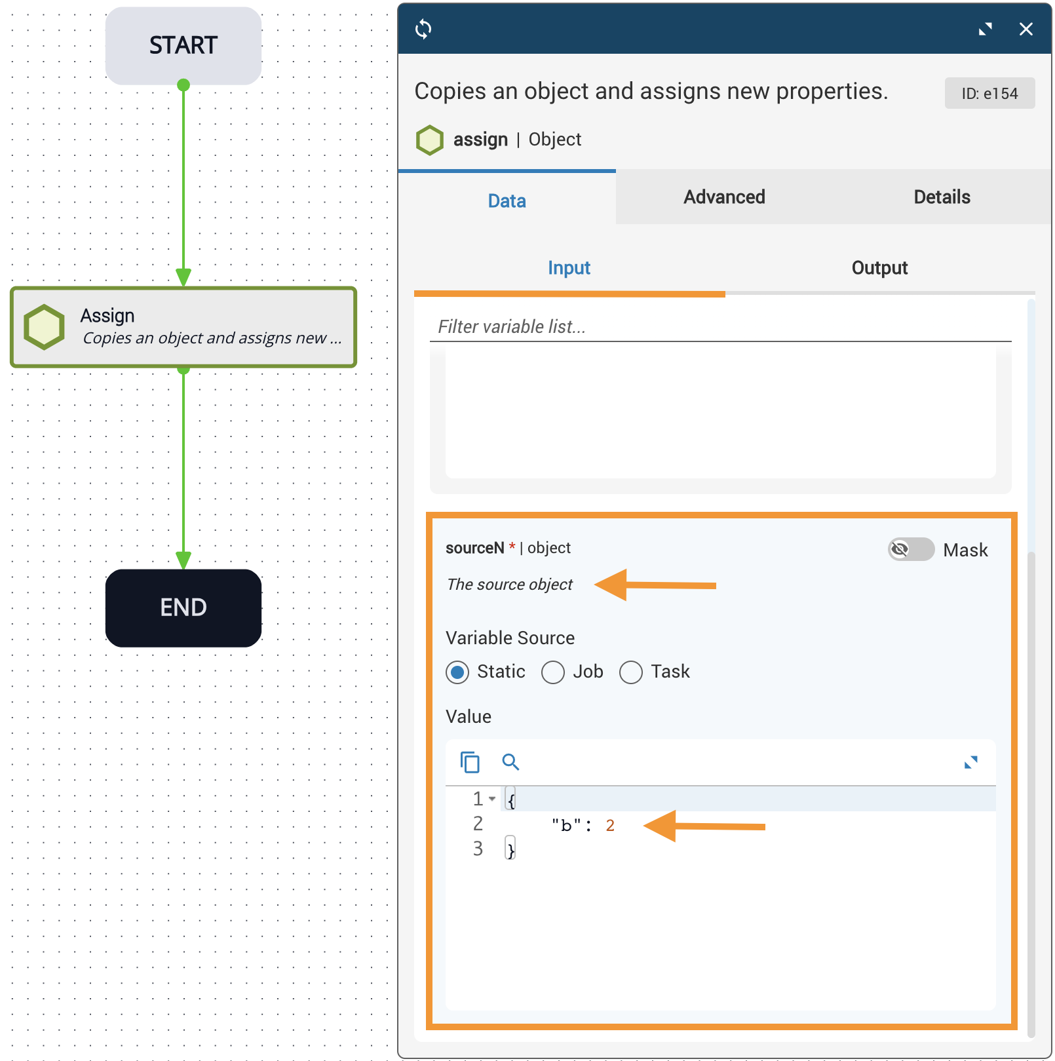Click the Assign node hexagon icon on canvas
Viewport: 1055px width, 1061px height.
click(x=44, y=326)
